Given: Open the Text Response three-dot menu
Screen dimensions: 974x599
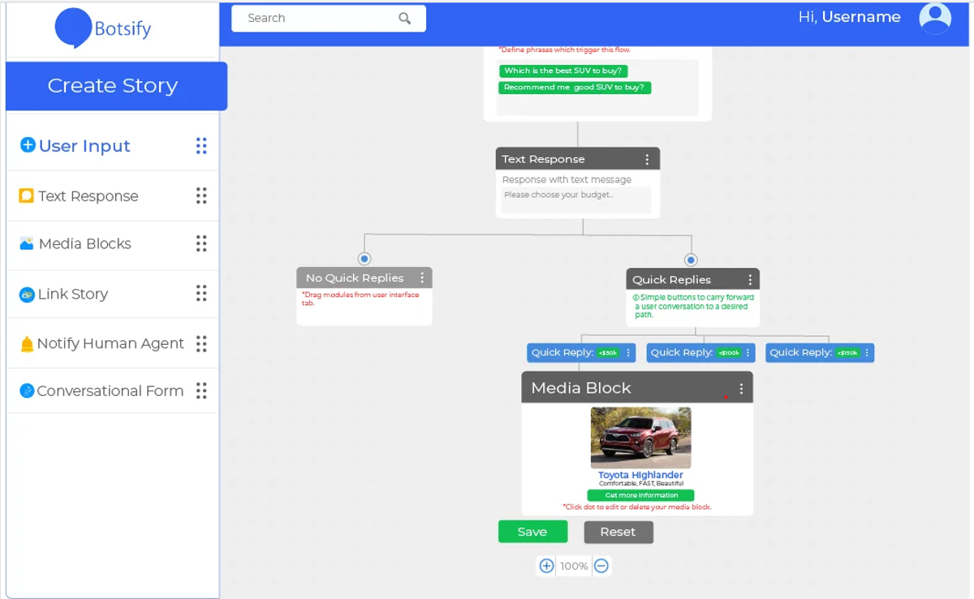Looking at the screenshot, I should pyautogui.click(x=646, y=158).
